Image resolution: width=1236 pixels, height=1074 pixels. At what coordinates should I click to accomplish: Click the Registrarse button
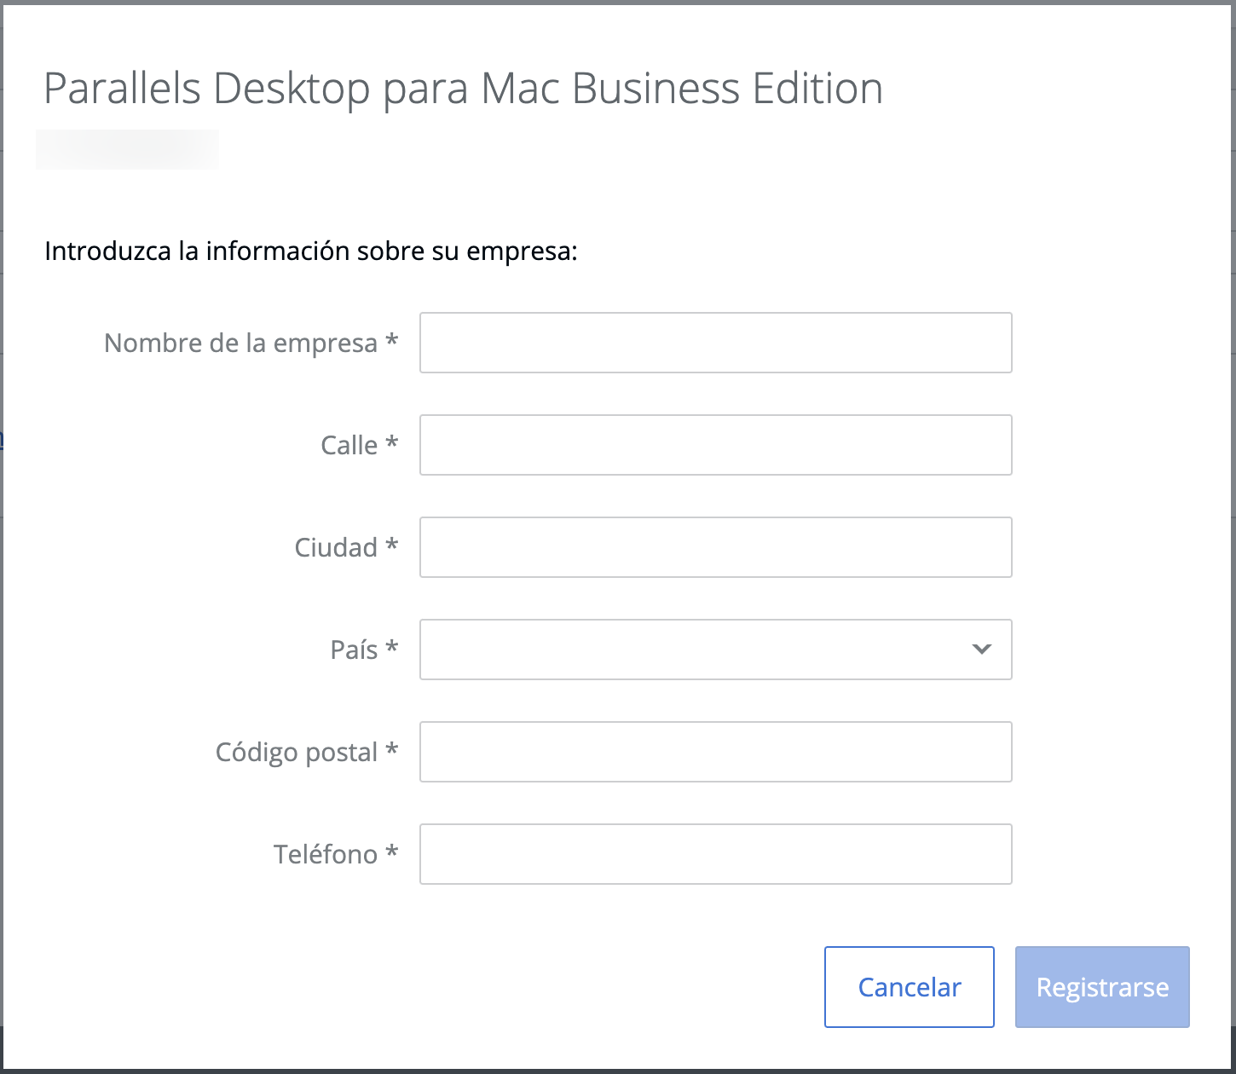[1101, 987]
